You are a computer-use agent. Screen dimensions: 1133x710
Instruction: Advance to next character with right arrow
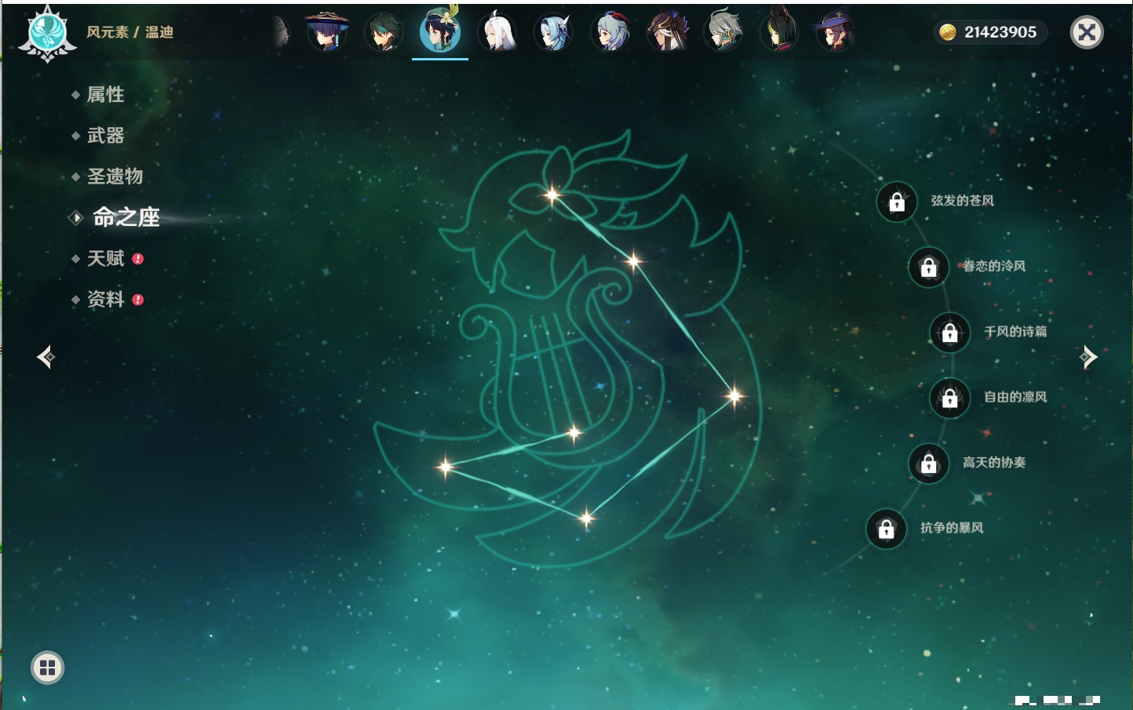point(1088,357)
